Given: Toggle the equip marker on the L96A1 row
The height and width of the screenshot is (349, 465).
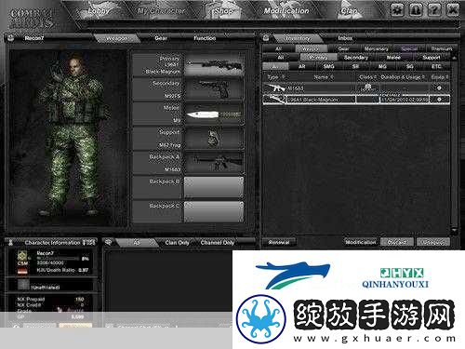Looking at the screenshot, I should (439, 100).
